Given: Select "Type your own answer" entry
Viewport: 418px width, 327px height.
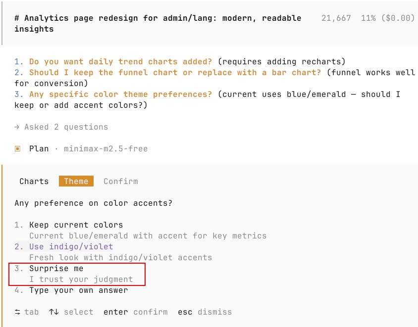Looking at the screenshot, I should coord(78,290).
